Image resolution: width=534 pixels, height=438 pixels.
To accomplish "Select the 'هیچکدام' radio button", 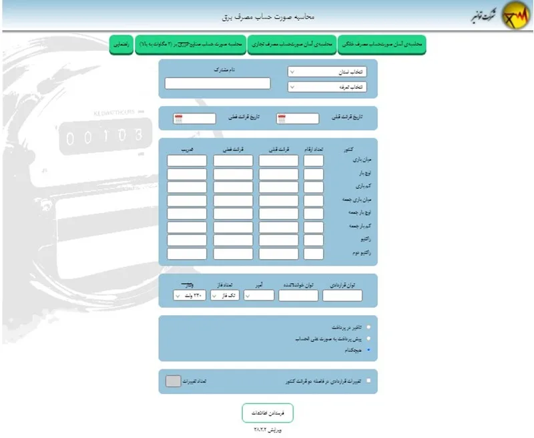I will pyautogui.click(x=368, y=350).
